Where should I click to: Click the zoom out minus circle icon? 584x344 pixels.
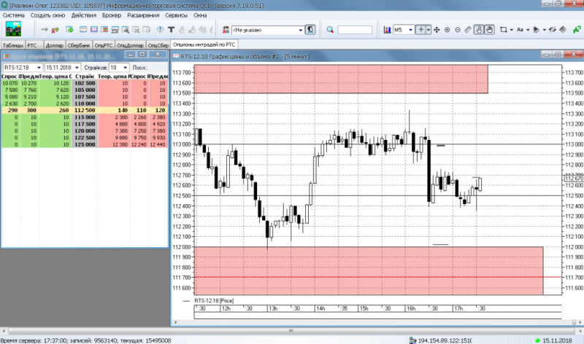click(x=458, y=30)
